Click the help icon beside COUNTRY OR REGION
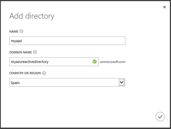 pyautogui.click(x=44, y=73)
